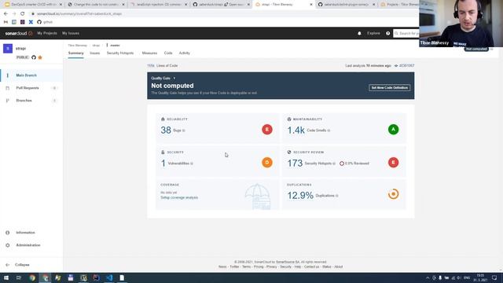Click the Security Review rating E badge
The image size is (503, 283).
click(x=393, y=163)
